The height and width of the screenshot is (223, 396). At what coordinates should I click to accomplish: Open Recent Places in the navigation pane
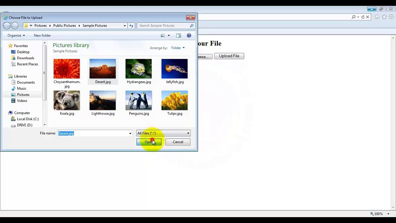click(27, 64)
